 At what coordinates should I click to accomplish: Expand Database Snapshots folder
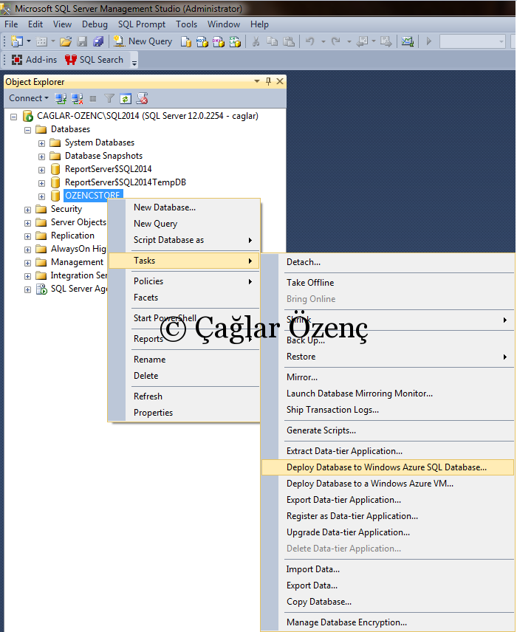(41, 157)
